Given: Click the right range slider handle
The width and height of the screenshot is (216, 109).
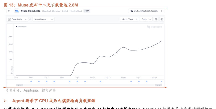Looking at the screenshot, I should point(158,85).
